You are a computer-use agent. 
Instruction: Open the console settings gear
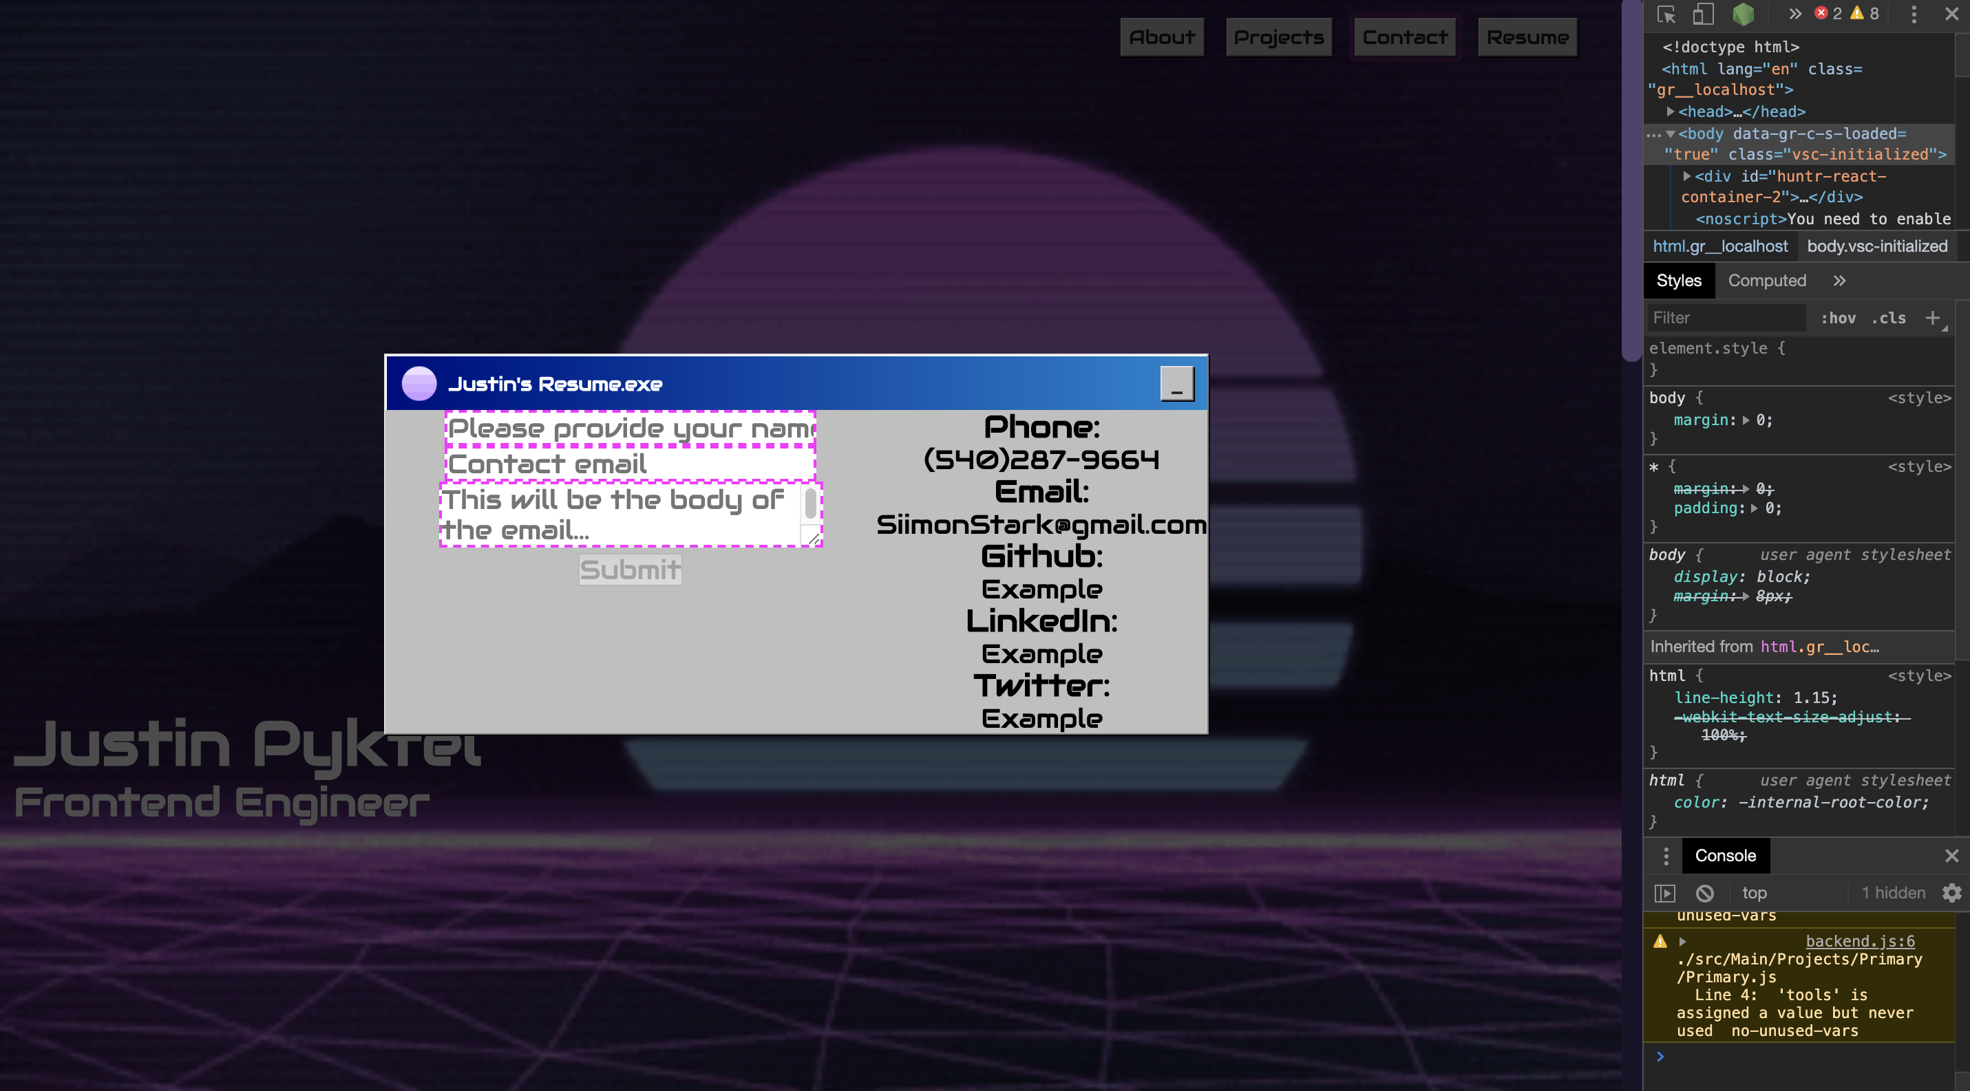(x=1951, y=892)
